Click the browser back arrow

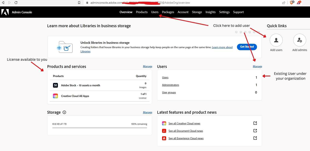click(3, 3)
